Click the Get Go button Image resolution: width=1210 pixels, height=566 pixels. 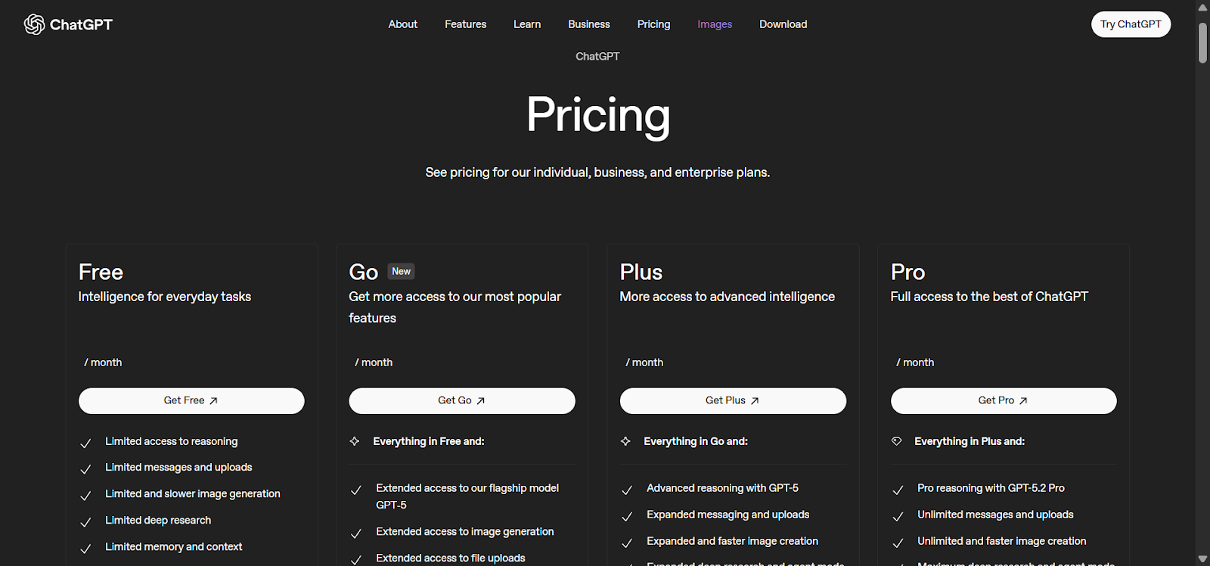point(461,401)
